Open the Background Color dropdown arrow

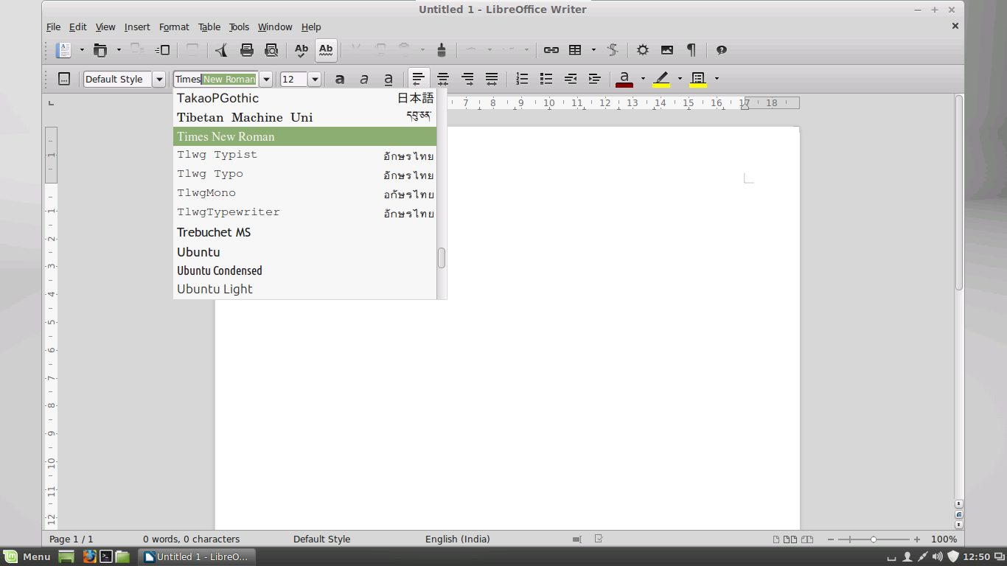pos(717,79)
